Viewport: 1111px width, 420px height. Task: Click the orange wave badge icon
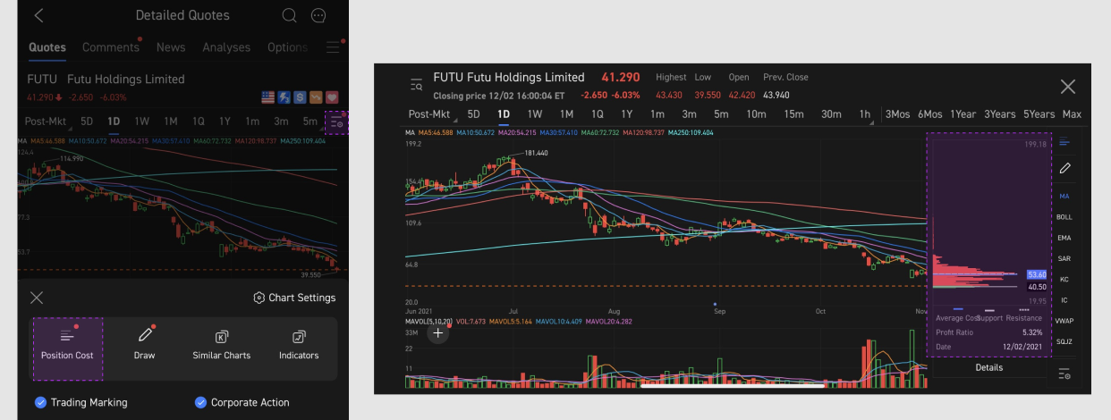click(x=316, y=97)
